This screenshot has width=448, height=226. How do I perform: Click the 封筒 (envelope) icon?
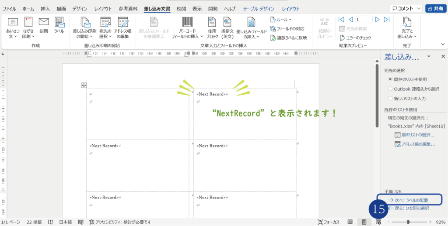[x=43, y=26]
